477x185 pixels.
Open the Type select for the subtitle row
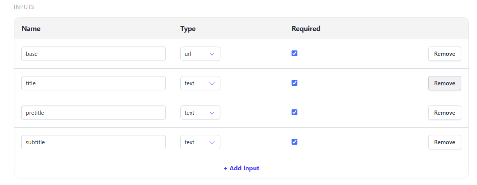(x=200, y=142)
